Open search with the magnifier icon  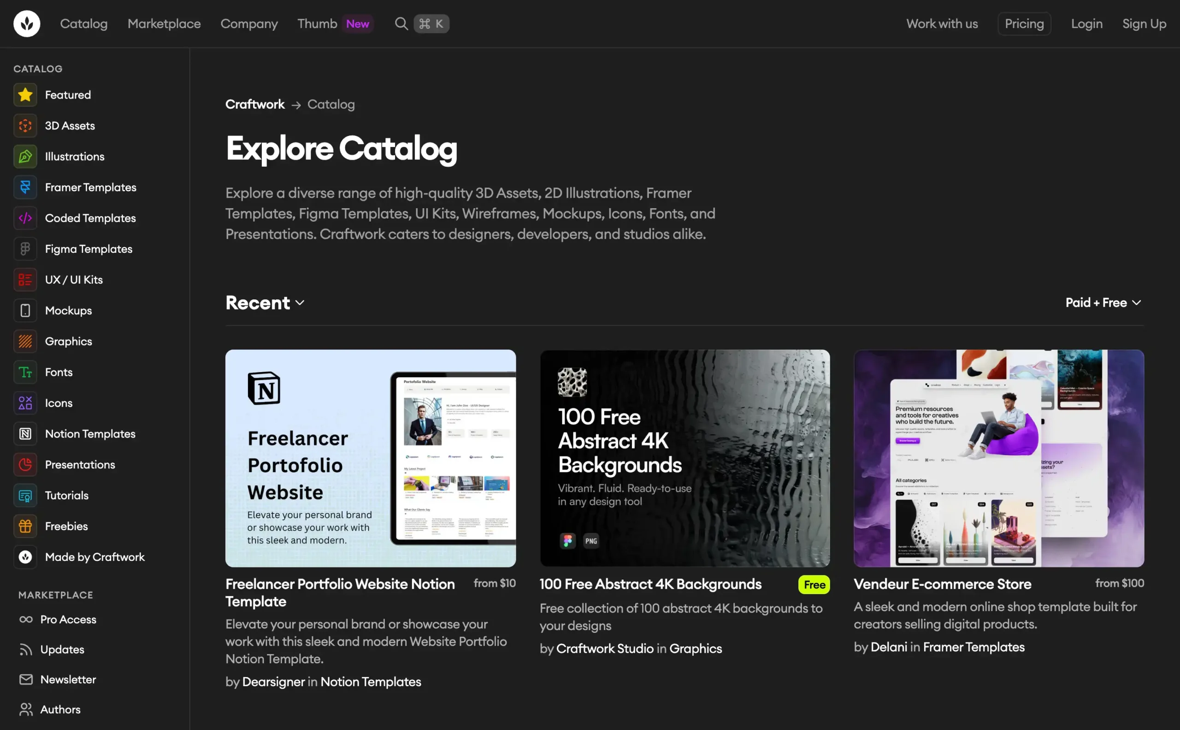point(401,23)
